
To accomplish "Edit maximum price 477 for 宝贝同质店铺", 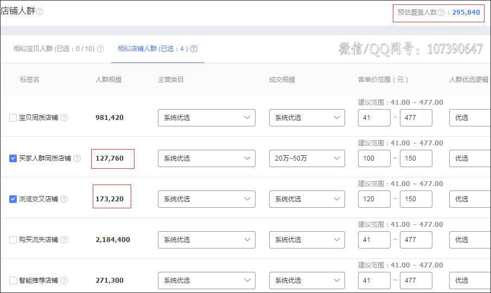I will (x=416, y=118).
